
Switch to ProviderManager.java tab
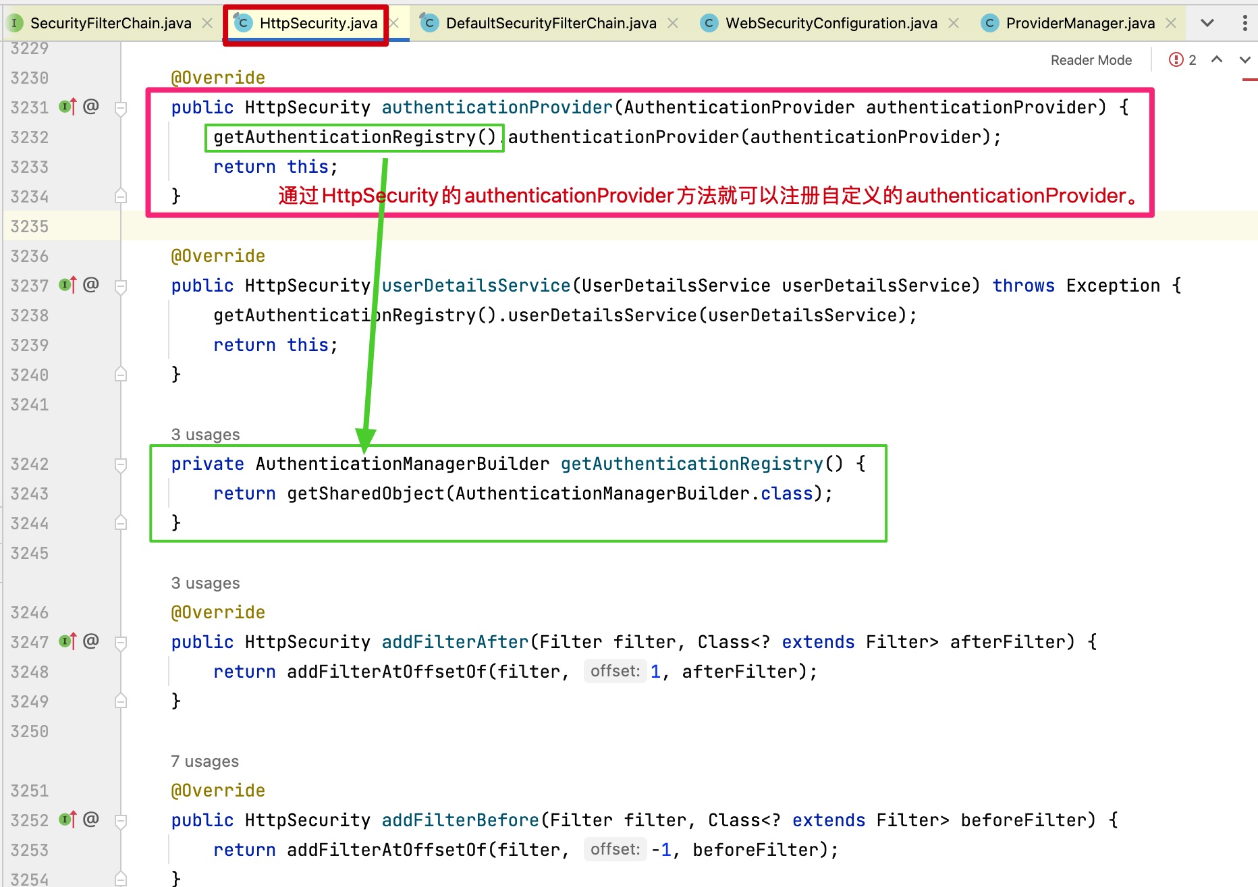[1080, 23]
